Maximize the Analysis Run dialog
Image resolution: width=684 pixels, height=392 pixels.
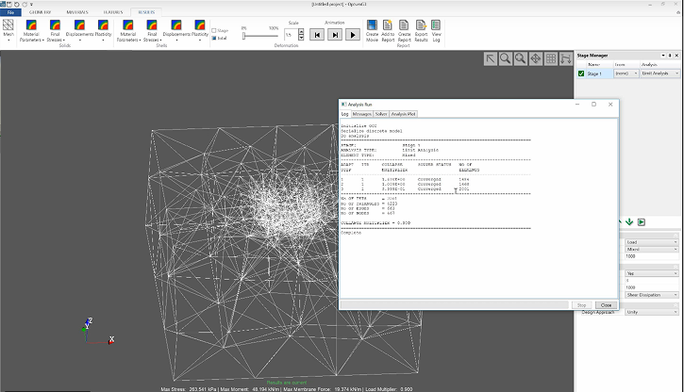[x=593, y=104]
